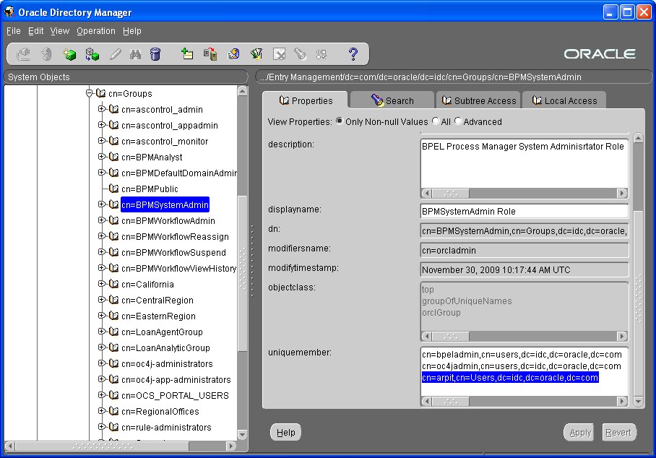Click the binoculars Find toolbar icon
Screen dimensions: 656x458
pos(135,54)
